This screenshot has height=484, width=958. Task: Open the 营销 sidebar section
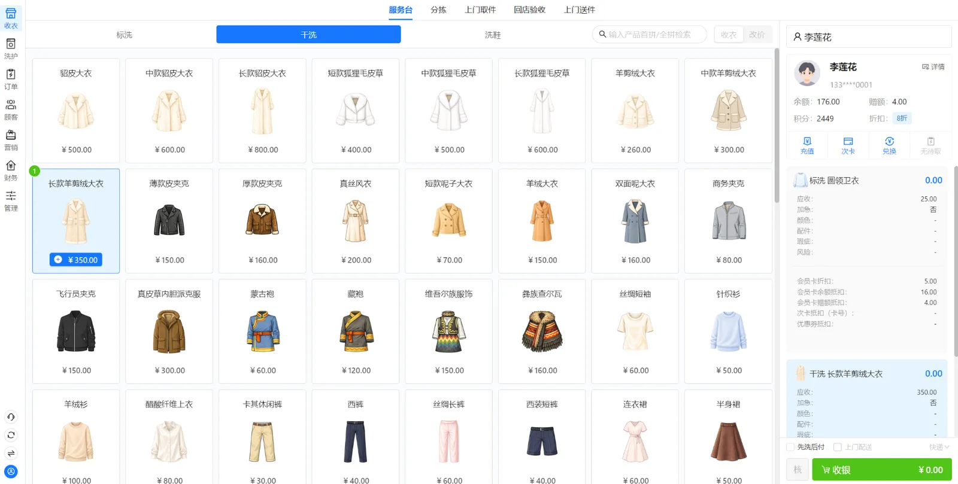11,140
